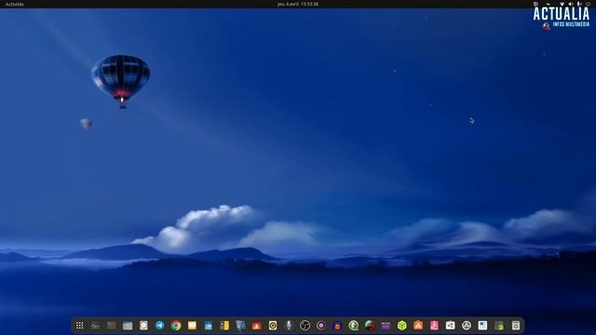Open the white puzzle extensions icon
This screenshot has height=335, width=596.
tap(451, 326)
